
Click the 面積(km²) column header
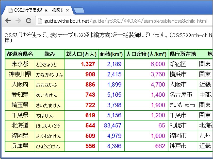click(111, 54)
